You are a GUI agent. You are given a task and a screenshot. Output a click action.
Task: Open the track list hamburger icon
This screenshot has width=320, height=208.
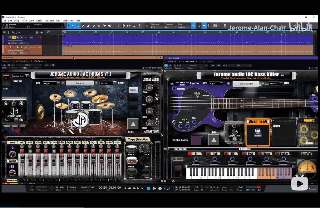tap(4, 32)
